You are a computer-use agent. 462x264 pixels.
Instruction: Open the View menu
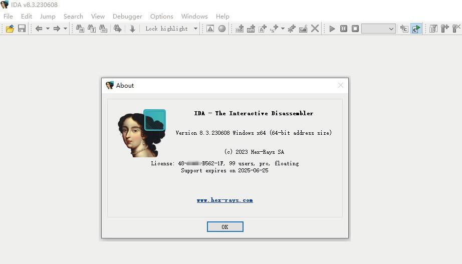[98, 16]
